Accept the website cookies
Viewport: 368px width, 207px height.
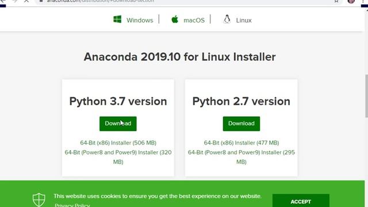click(301, 201)
